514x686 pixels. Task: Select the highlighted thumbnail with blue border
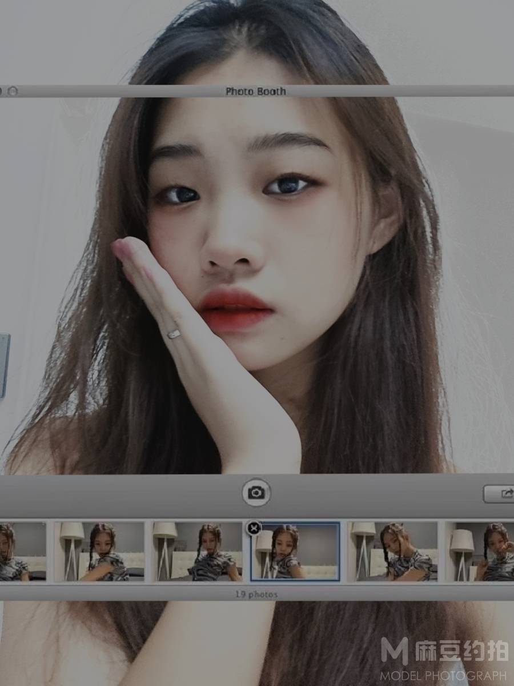tap(295, 552)
